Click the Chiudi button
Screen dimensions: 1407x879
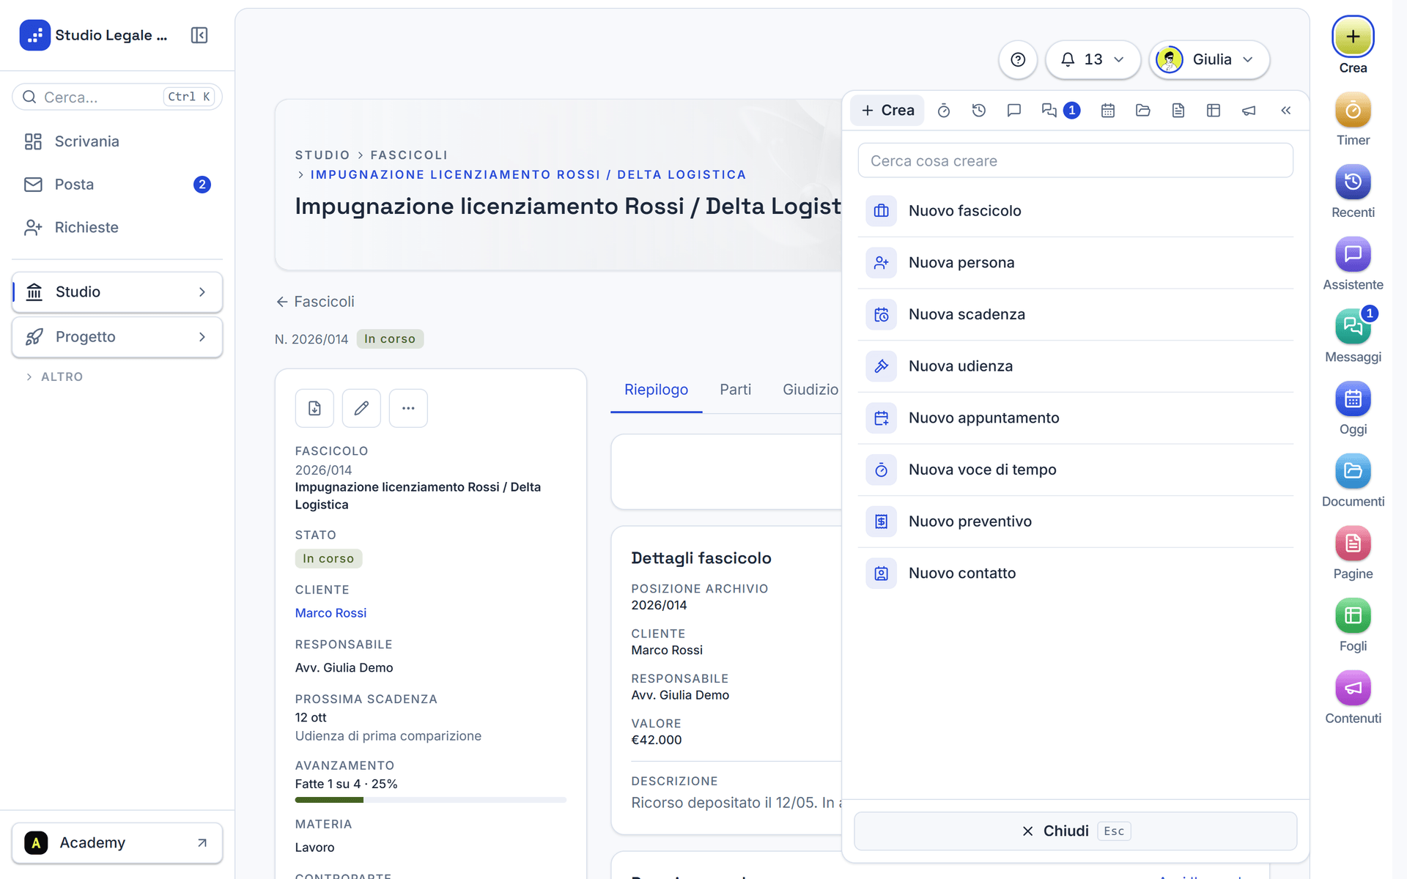pos(1075,831)
